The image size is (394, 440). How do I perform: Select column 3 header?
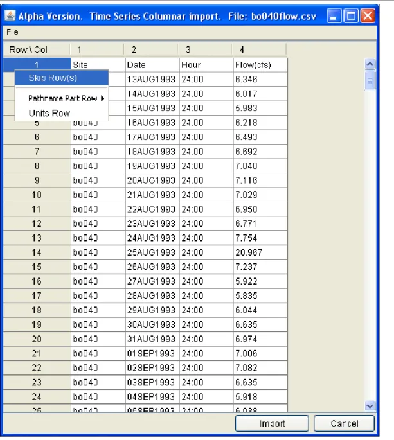205,49
